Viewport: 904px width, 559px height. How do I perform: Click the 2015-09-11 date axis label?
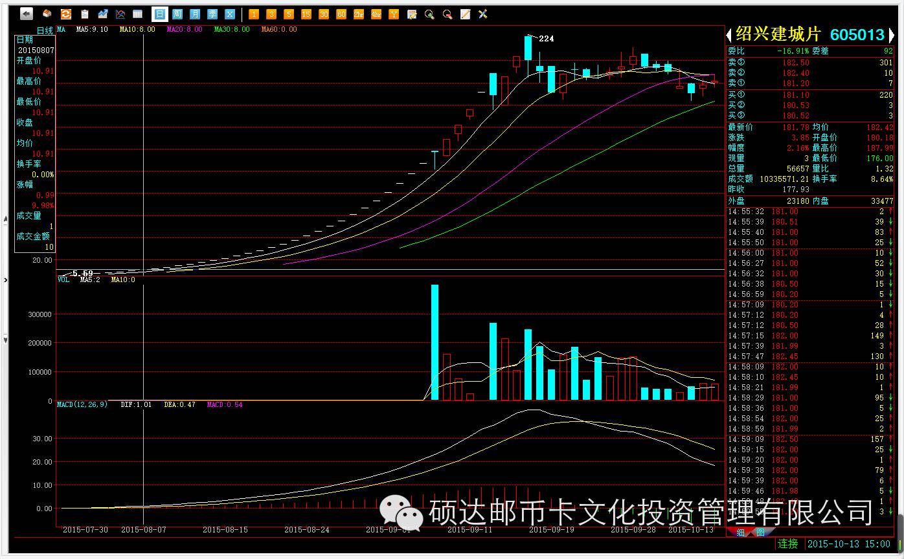(469, 529)
